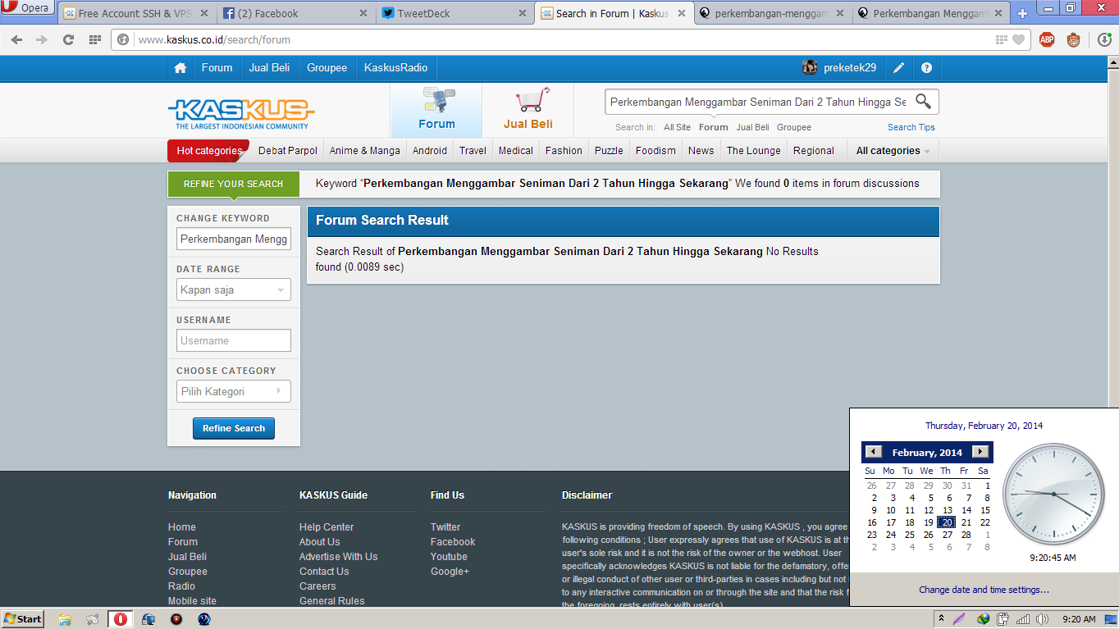Select February 21 in calendar

pyautogui.click(x=966, y=522)
